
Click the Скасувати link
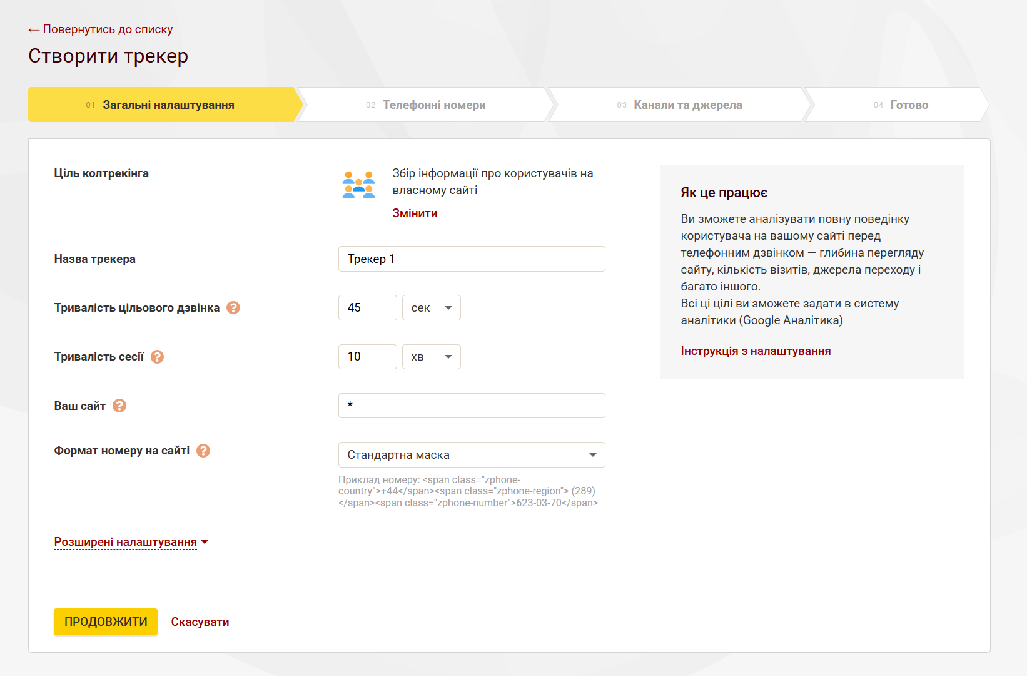[x=200, y=622]
